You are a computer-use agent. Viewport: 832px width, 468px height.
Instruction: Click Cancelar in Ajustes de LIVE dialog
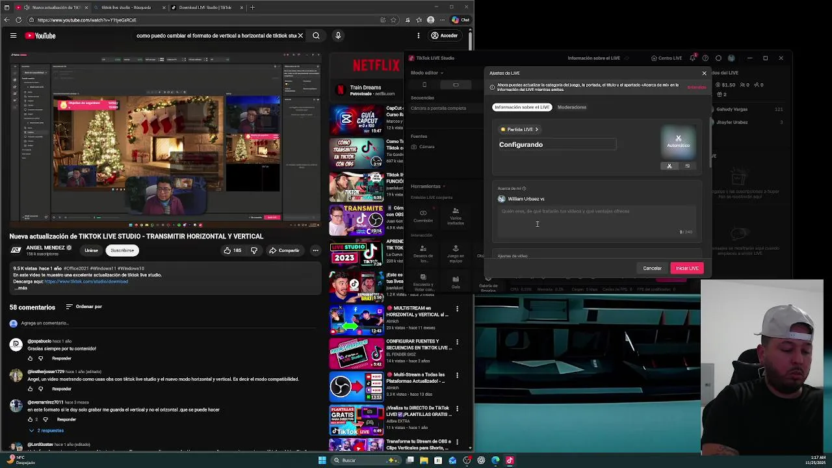click(x=652, y=268)
